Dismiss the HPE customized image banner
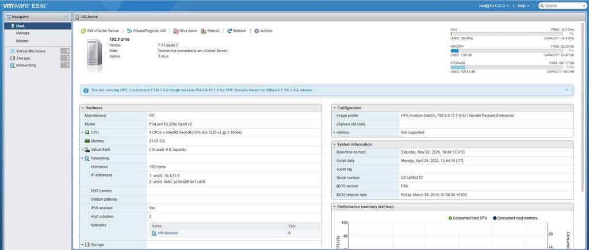 pos(567,90)
